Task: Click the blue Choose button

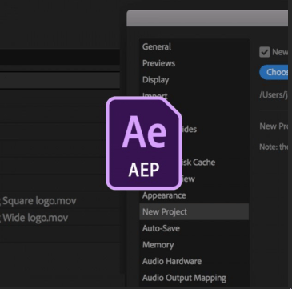Action: click(274, 72)
